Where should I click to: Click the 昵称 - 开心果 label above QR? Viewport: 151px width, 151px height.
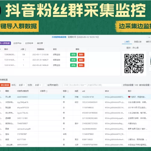(133, 48)
